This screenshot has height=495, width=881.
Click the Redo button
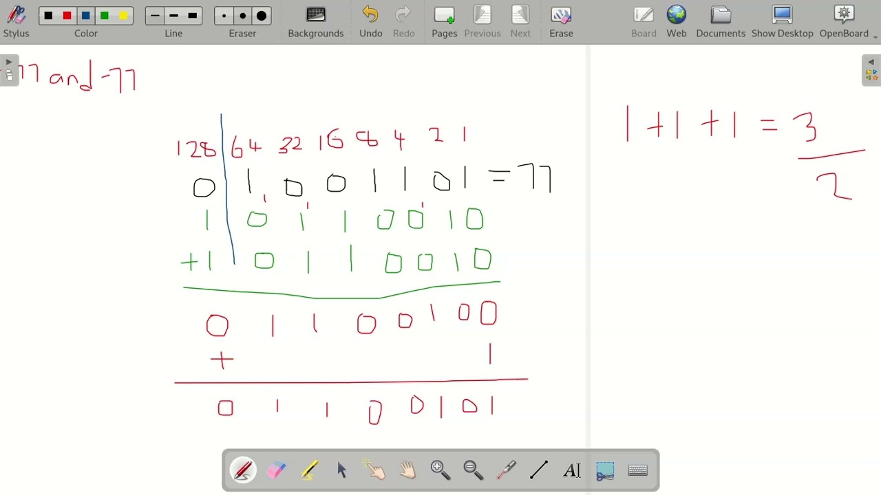tap(403, 22)
